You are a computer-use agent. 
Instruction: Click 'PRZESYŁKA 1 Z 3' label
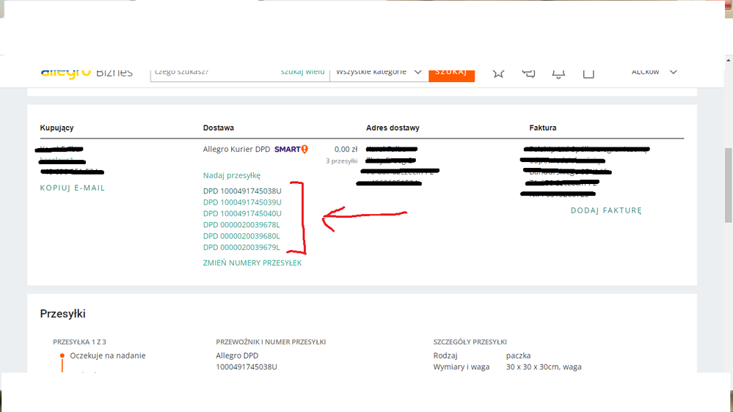(x=79, y=342)
